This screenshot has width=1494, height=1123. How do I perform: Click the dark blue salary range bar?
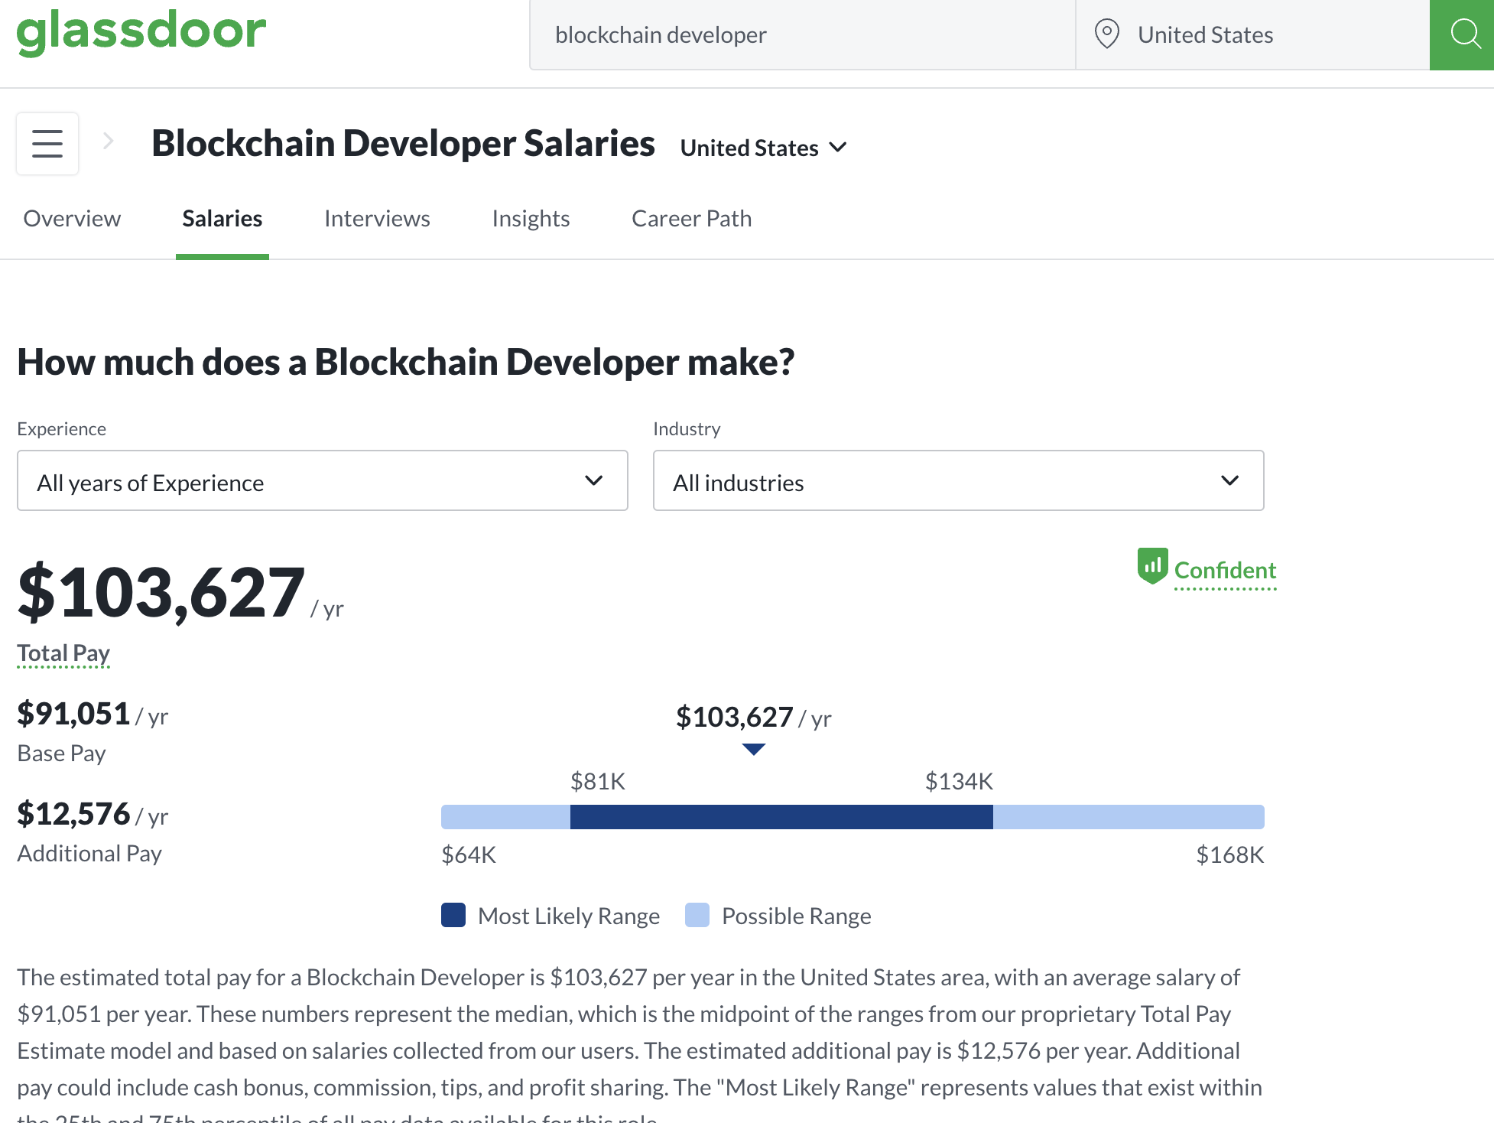click(781, 817)
